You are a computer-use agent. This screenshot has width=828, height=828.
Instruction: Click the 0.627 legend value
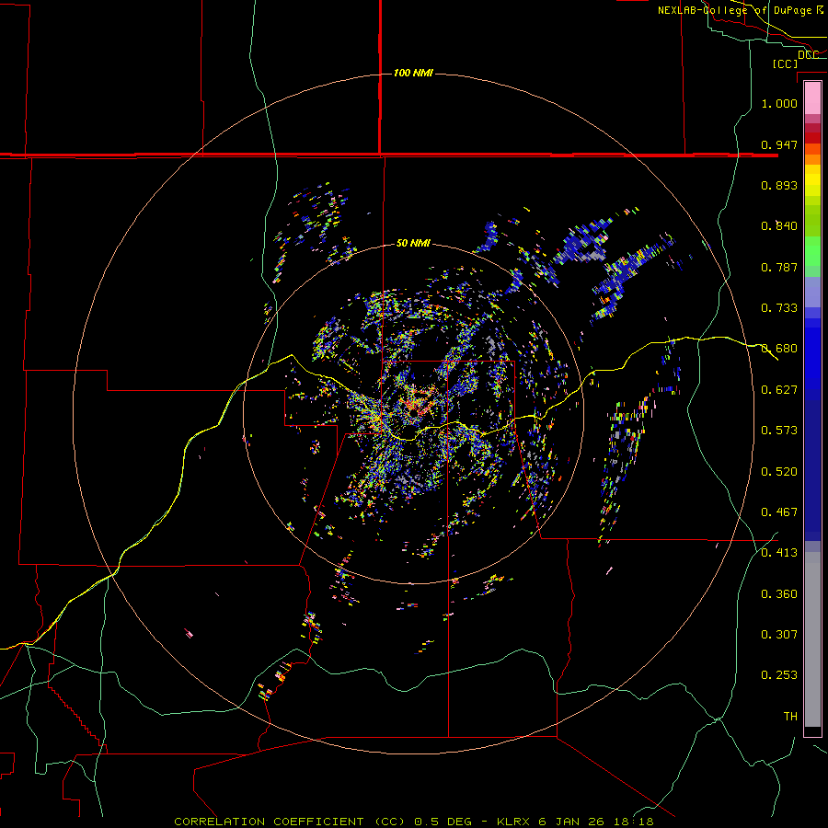click(779, 390)
